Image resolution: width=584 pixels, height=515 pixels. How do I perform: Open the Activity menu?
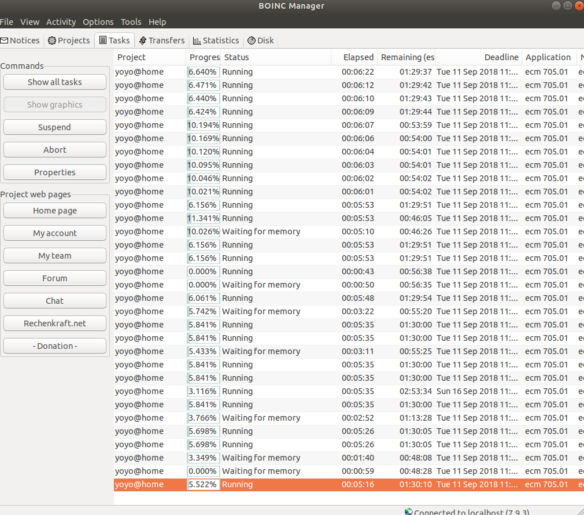(61, 22)
